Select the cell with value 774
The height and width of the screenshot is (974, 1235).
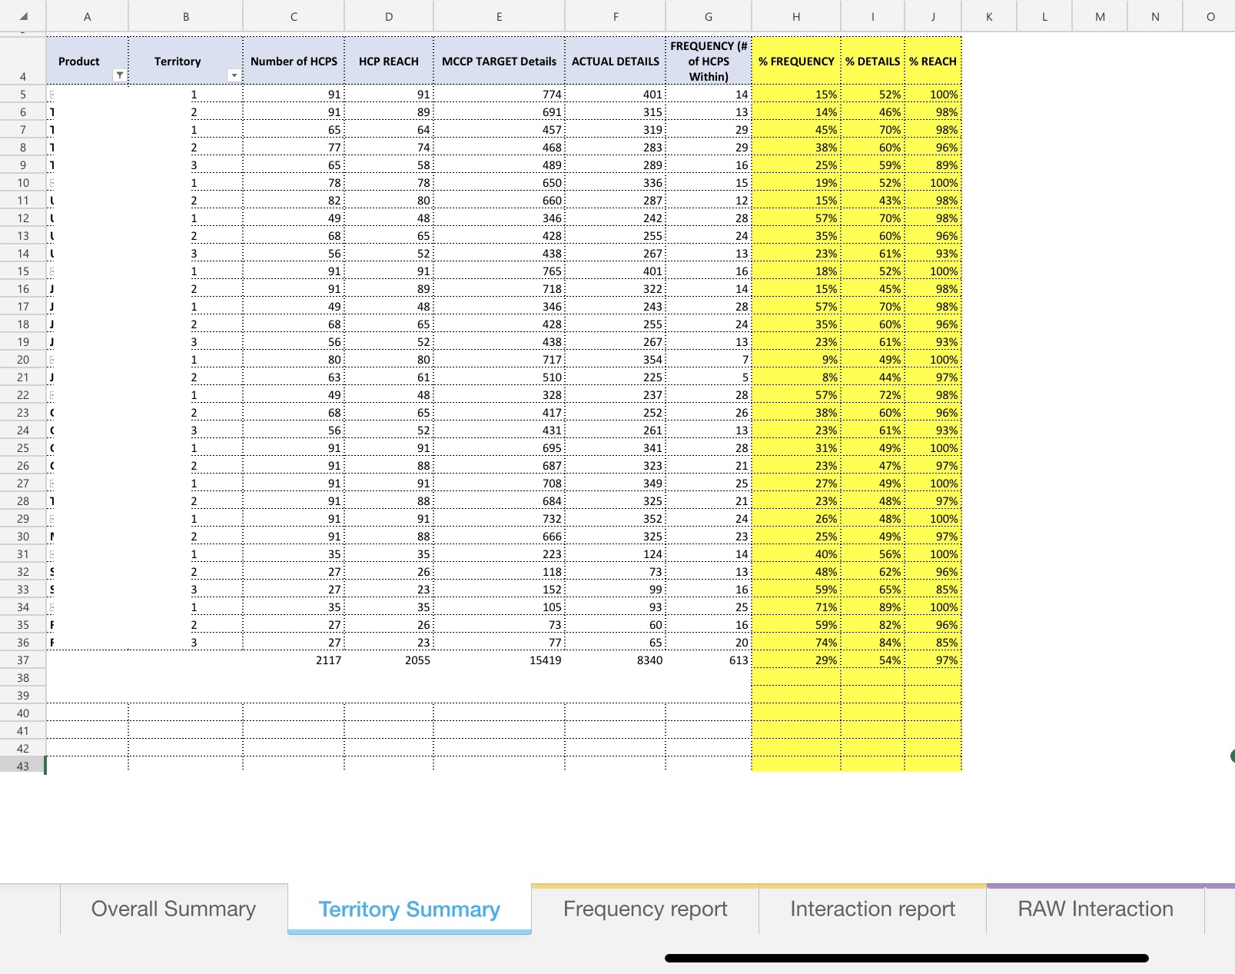click(x=500, y=95)
